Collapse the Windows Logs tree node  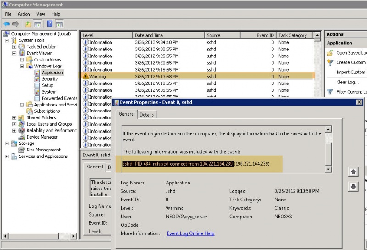pyautogui.click(x=22, y=66)
